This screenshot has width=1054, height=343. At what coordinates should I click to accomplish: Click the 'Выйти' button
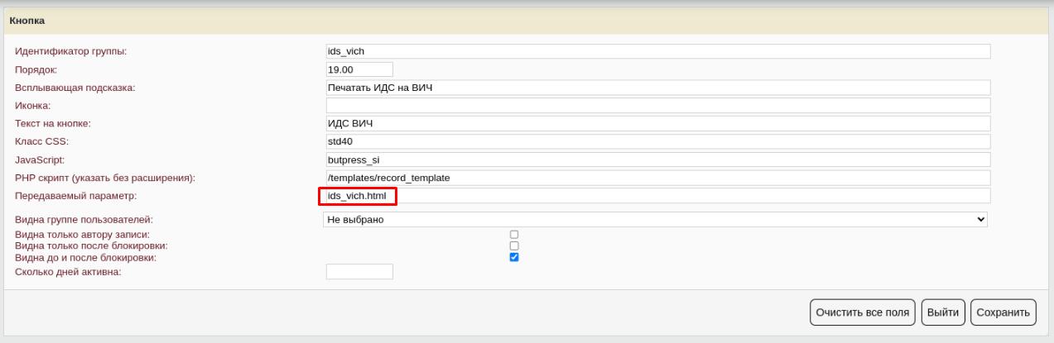coord(943,312)
